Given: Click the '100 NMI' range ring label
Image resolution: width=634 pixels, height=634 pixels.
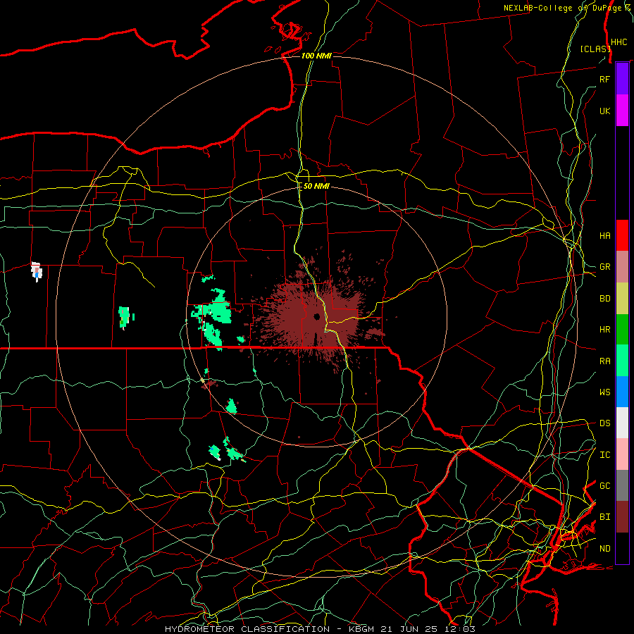Looking at the screenshot, I should coord(316,56).
